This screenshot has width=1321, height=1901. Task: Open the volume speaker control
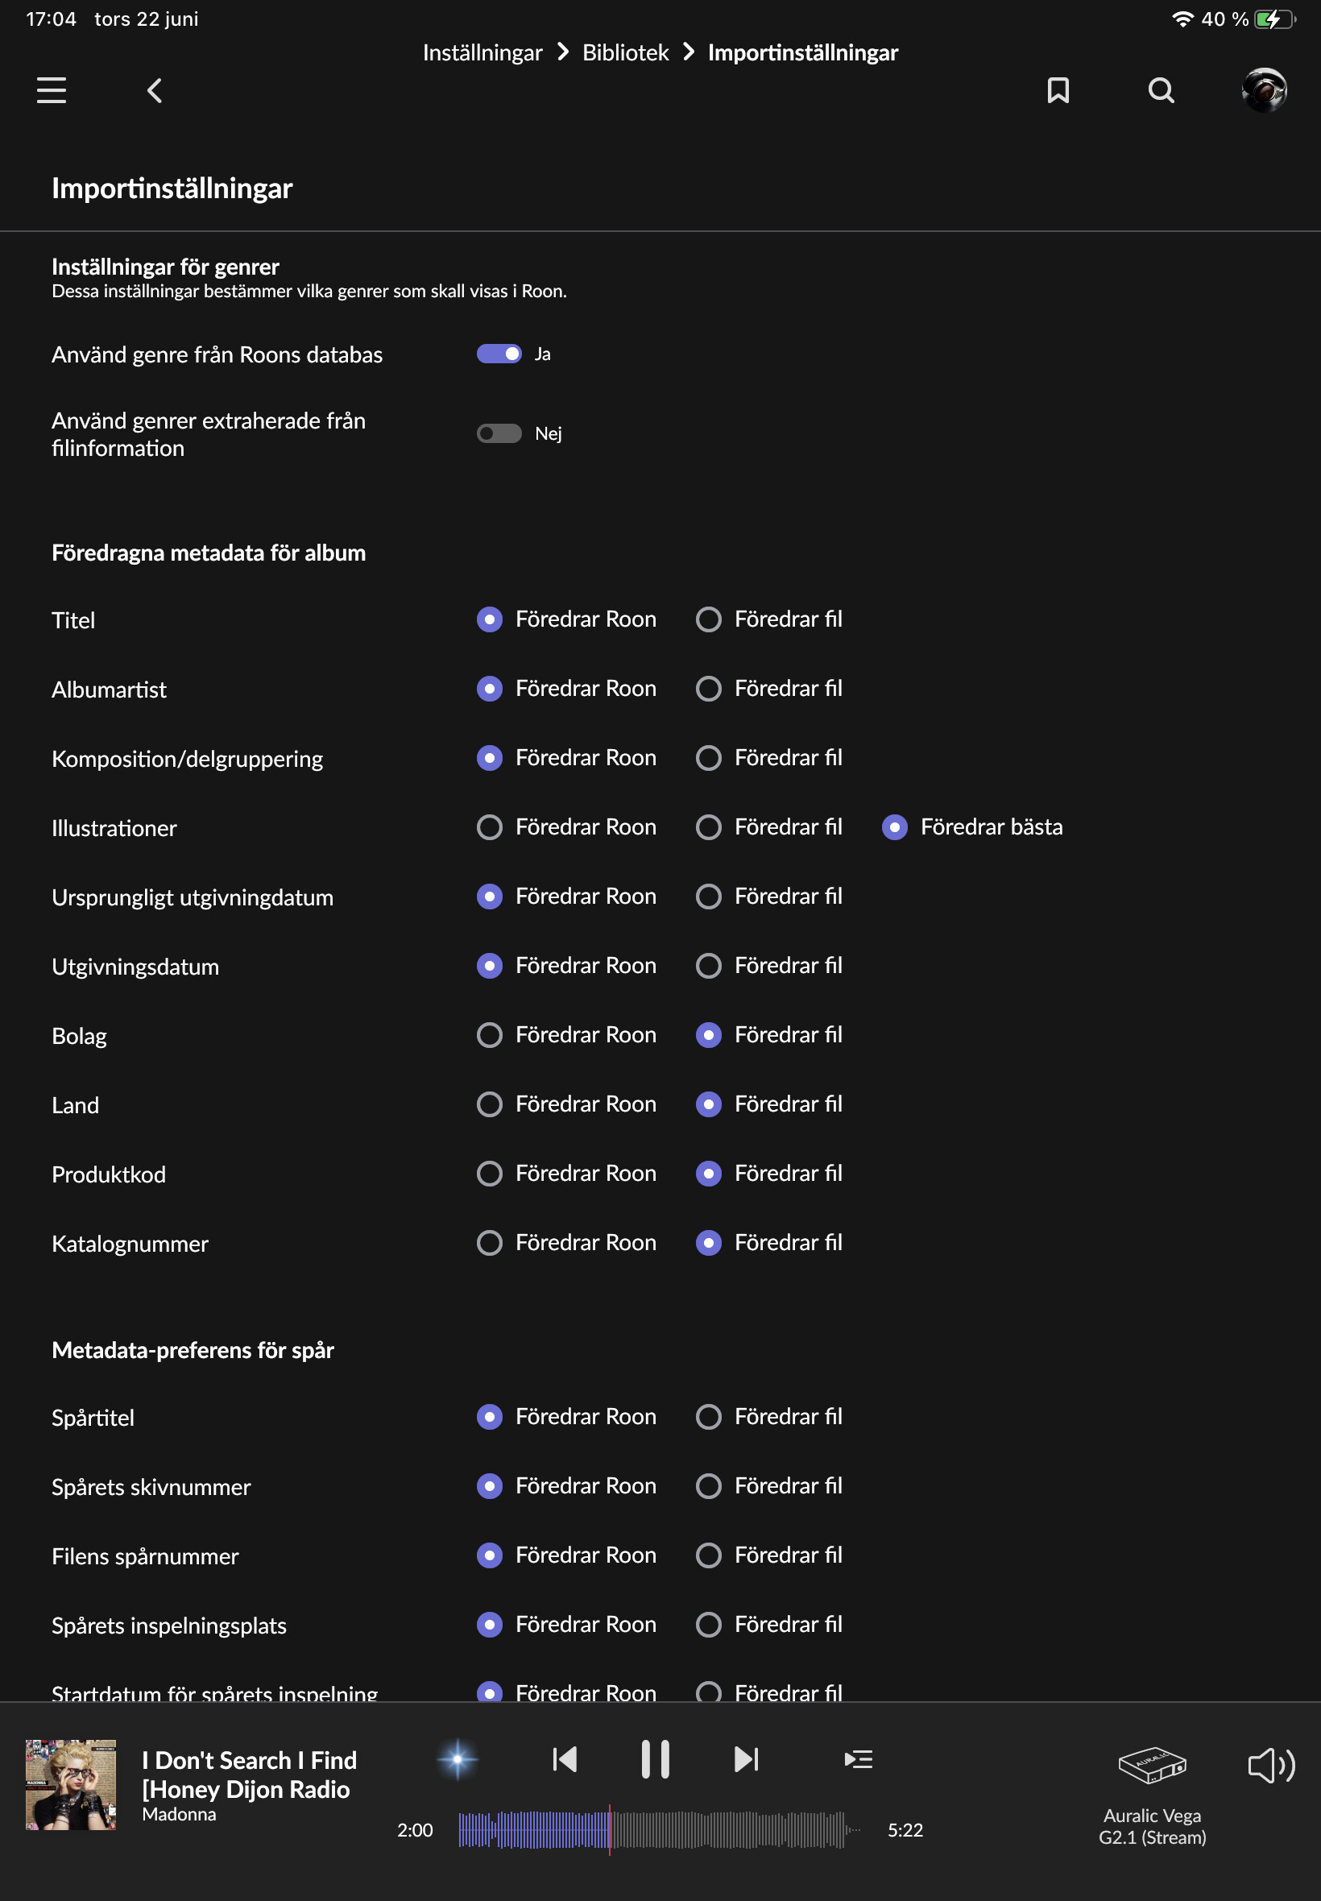coord(1270,1766)
